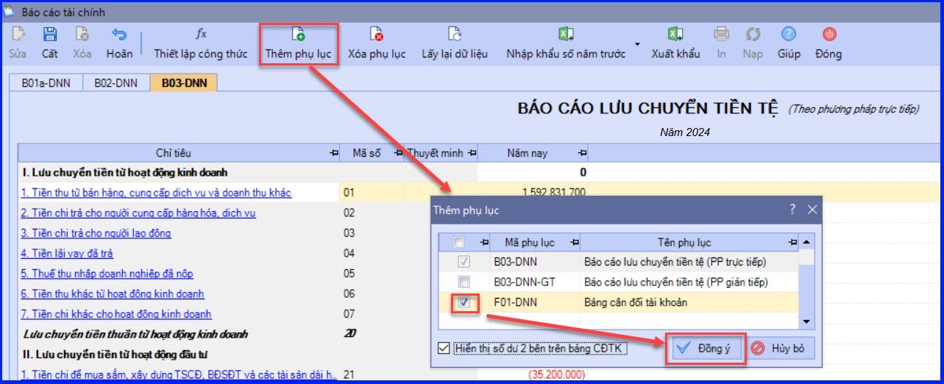Click value (35.200.000) in Năm nay
944x384 pixels.
pyautogui.click(x=556, y=374)
